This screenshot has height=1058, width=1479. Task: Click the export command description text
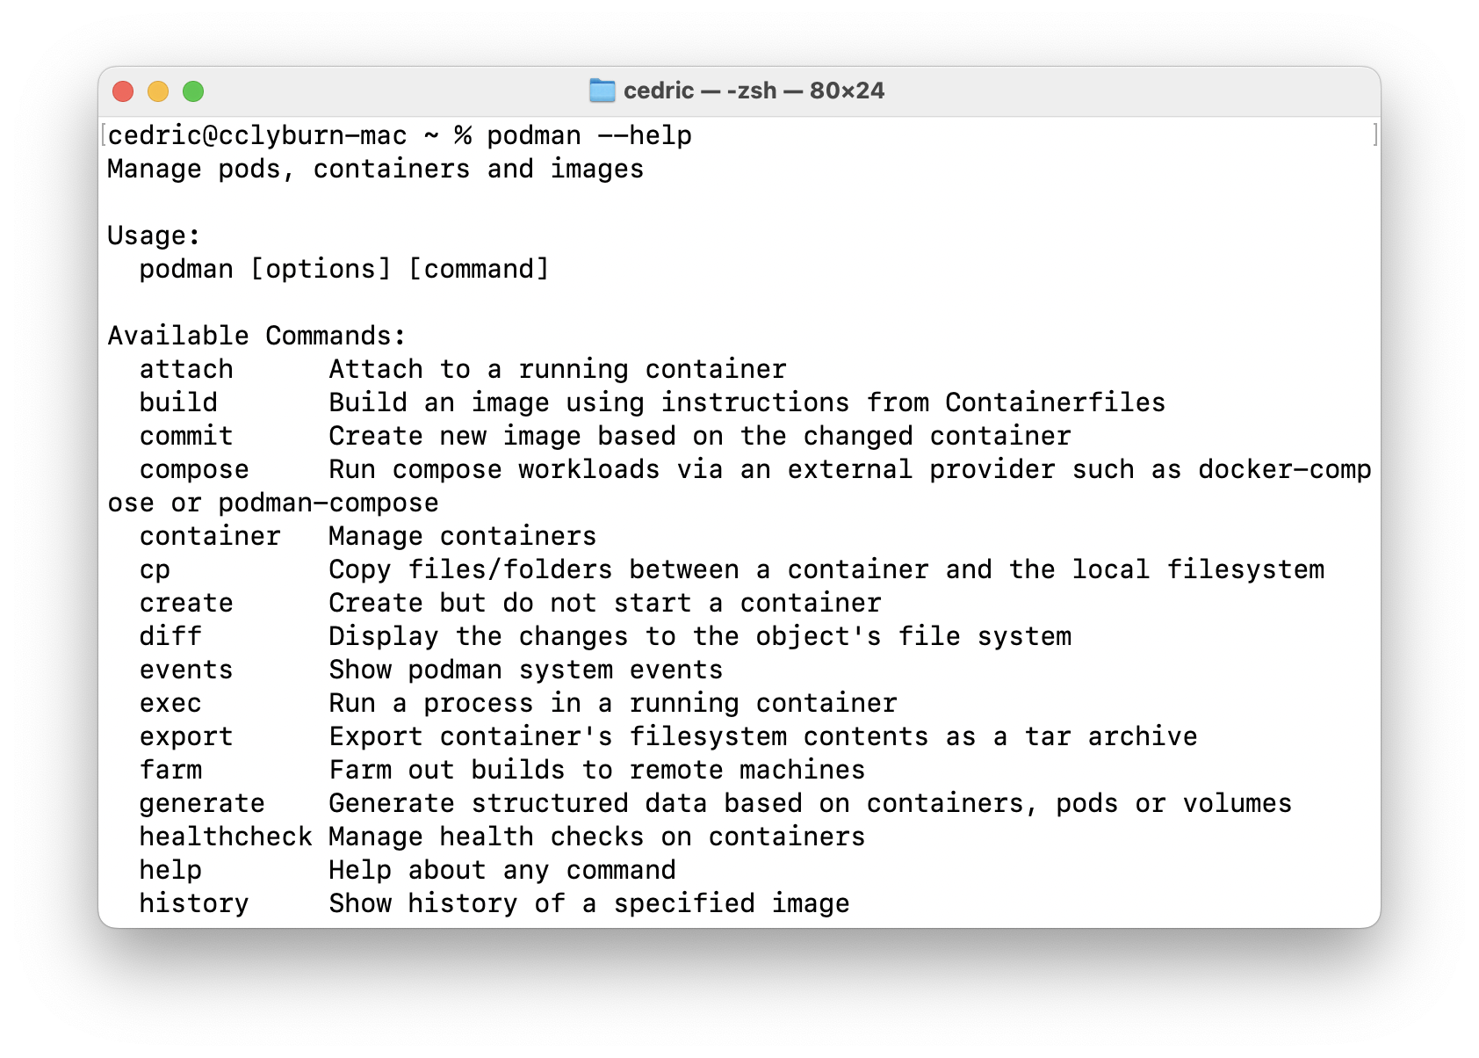[761, 736]
